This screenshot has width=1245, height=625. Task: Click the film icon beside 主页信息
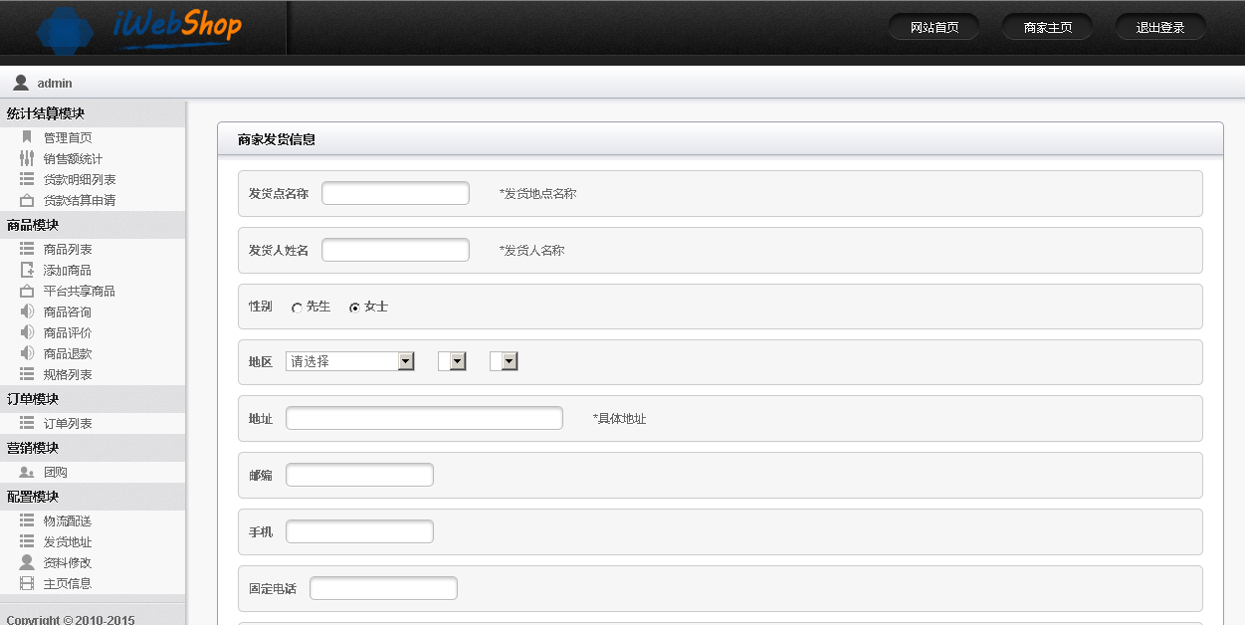tap(27, 583)
